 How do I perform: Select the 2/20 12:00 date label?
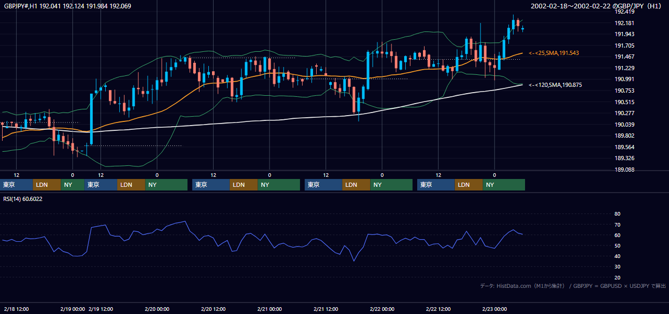213,309
